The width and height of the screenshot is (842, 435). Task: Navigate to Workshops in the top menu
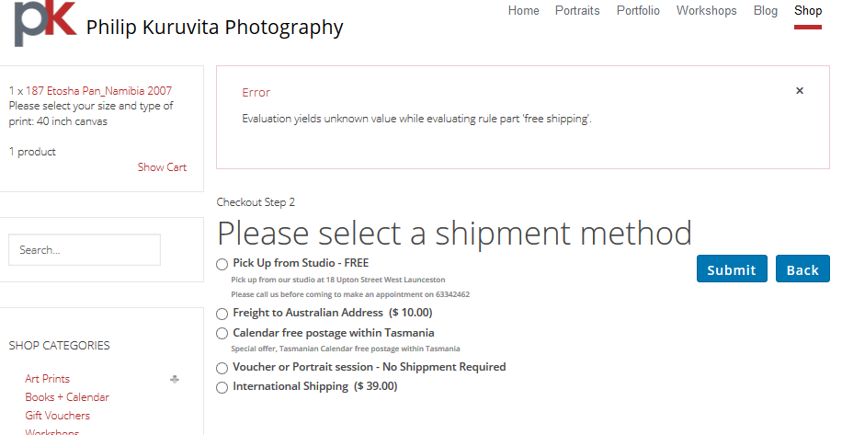tap(706, 11)
